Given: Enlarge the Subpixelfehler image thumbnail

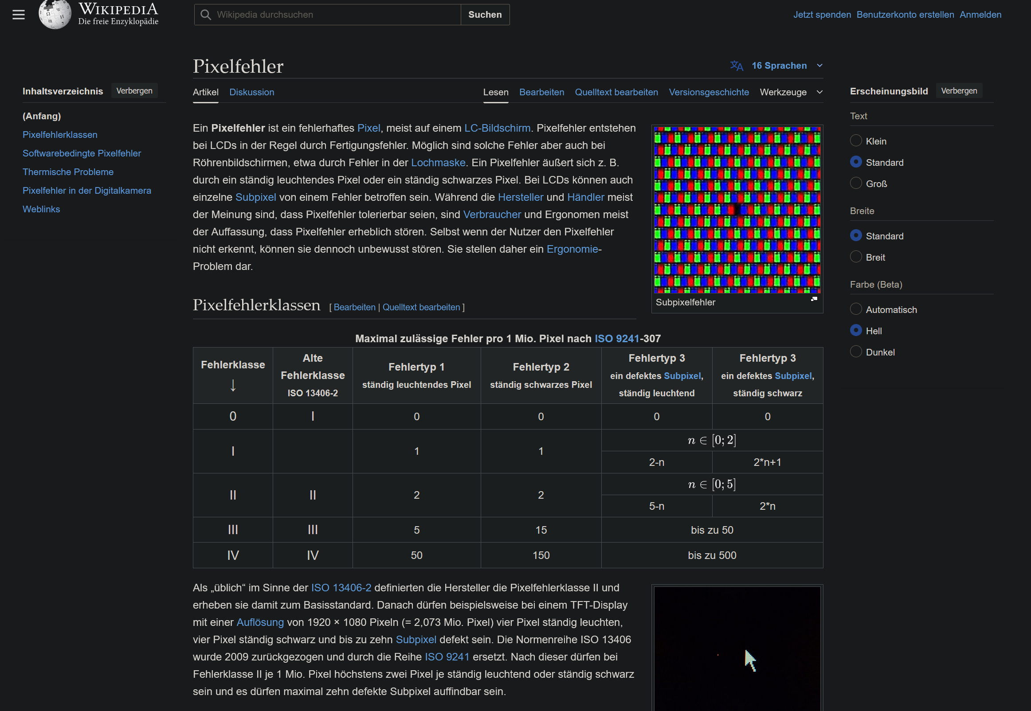Looking at the screenshot, I should tap(814, 298).
